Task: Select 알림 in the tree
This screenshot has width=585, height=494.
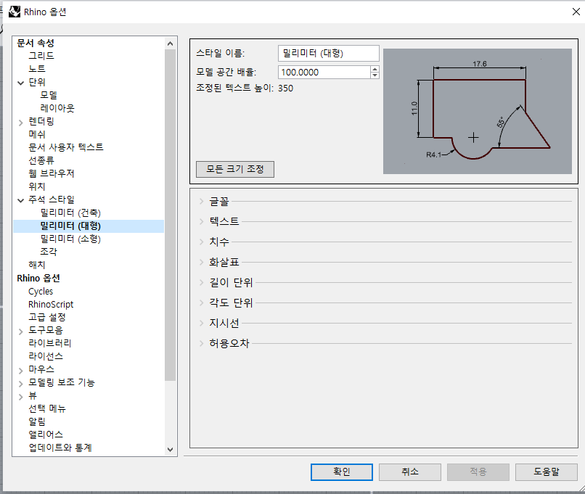Action: click(37, 421)
